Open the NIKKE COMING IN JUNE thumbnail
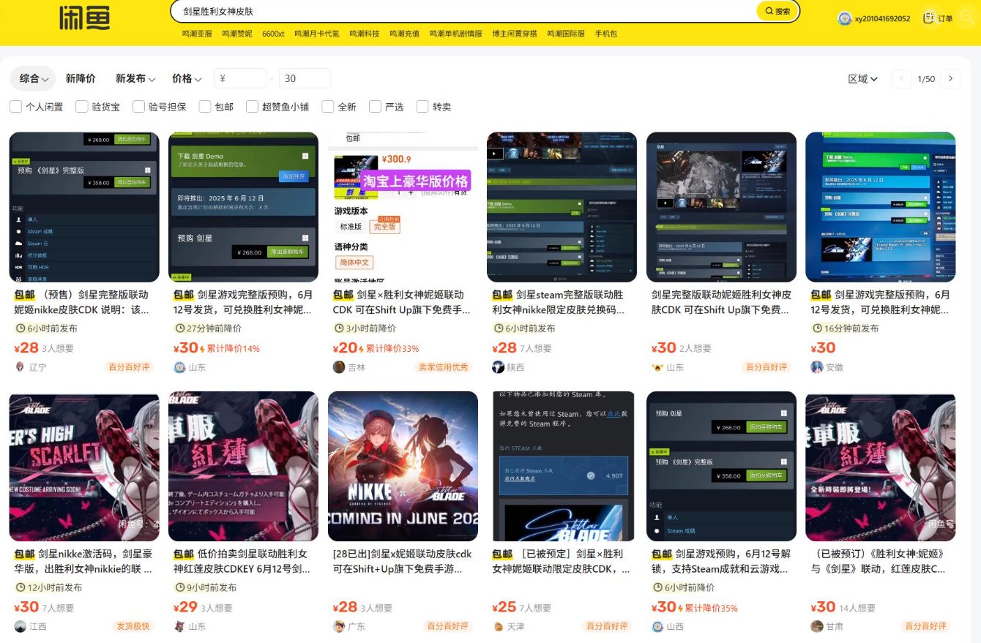The height and width of the screenshot is (643, 981). coord(403,466)
